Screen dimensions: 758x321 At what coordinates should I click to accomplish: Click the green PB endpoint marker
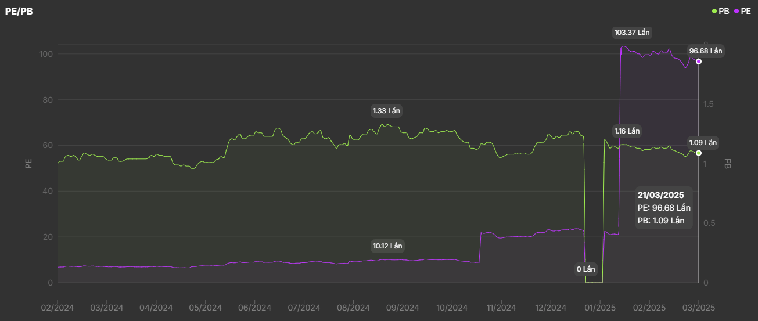699,153
